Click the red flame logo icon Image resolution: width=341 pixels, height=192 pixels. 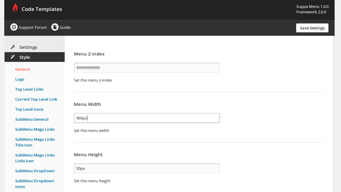tap(15, 8)
